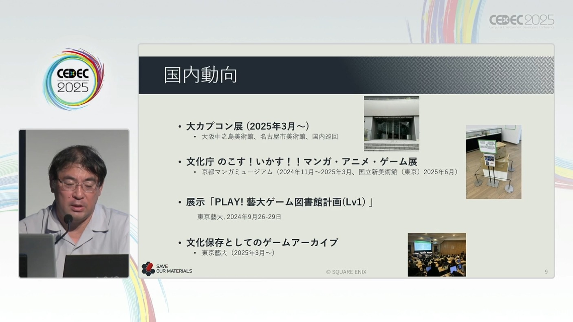Click the CEDEC 2025 watermark in top-right corner
This screenshot has height=322, width=573.
[521, 21]
